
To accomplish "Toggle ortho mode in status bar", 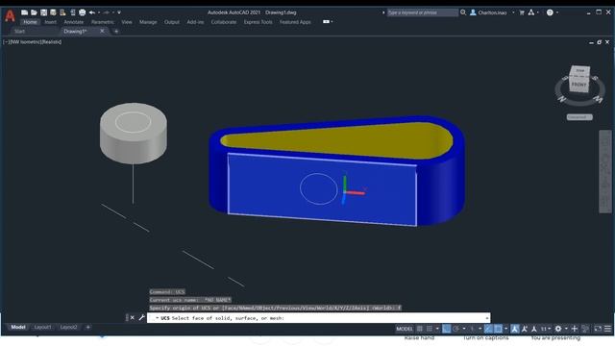I will (446, 329).
